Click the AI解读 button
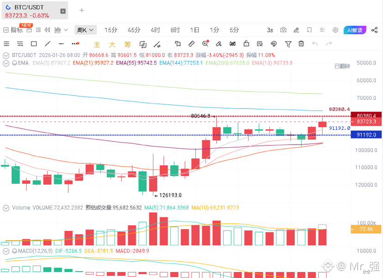The height and width of the screenshot is (278, 383). click(355, 30)
